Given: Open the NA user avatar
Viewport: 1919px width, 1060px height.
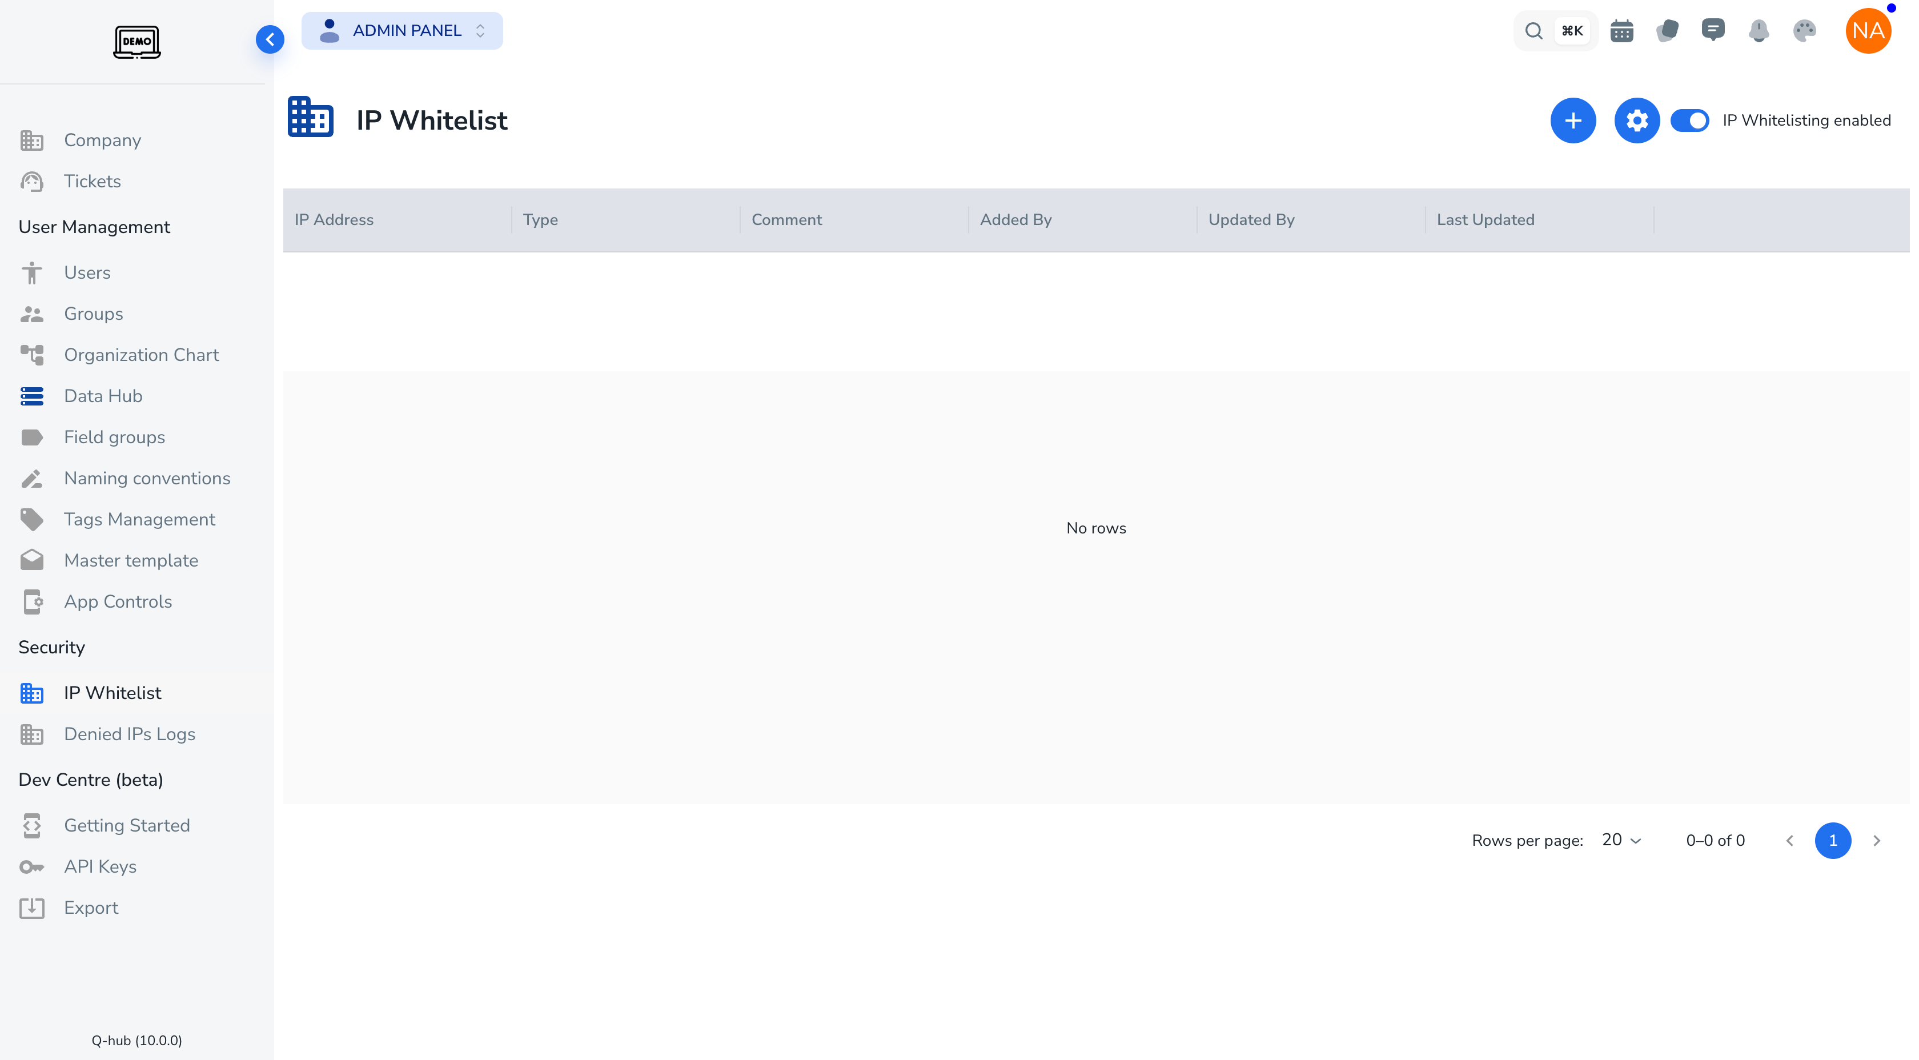Looking at the screenshot, I should coord(1868,30).
